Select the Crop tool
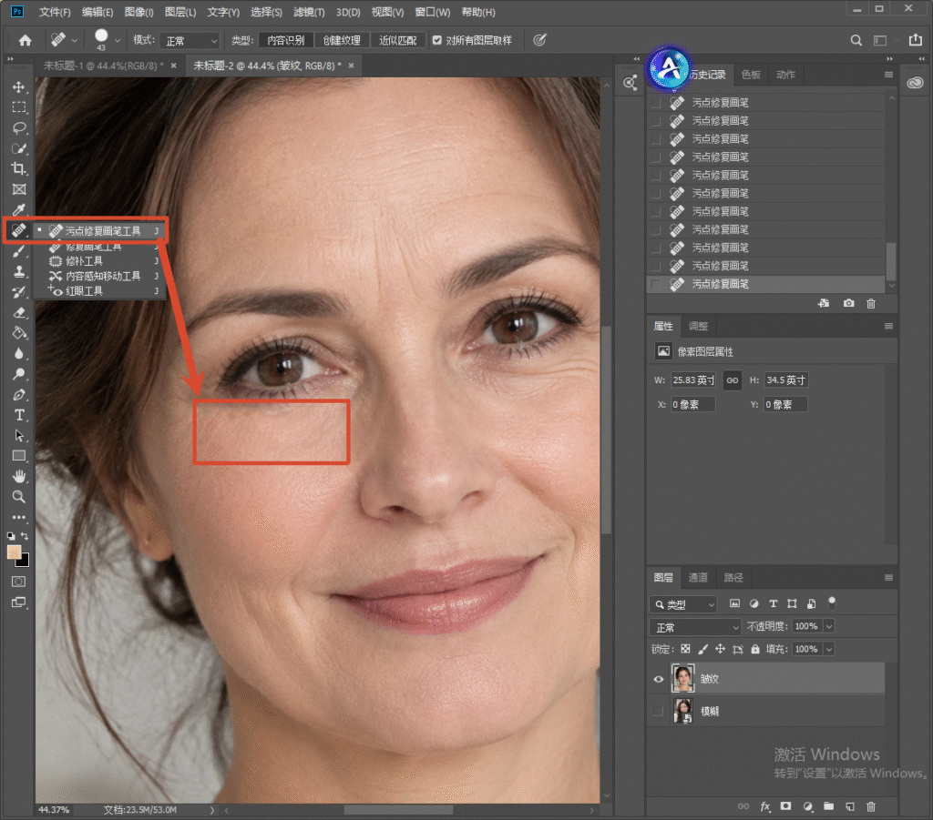Image resolution: width=933 pixels, height=820 pixels. 19,168
